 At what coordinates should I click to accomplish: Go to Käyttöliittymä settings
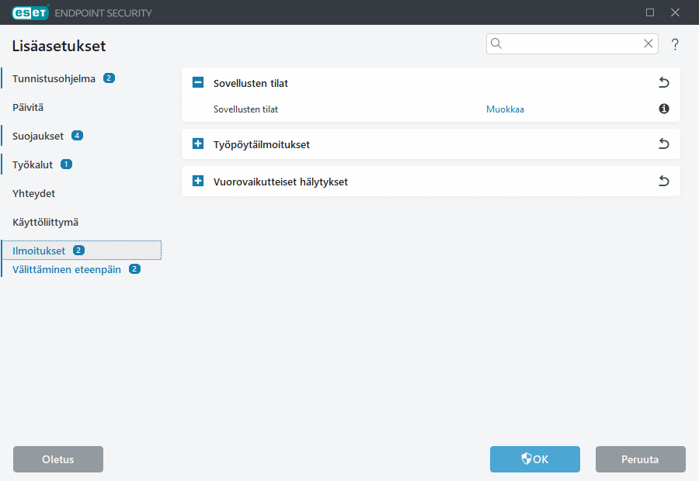(45, 222)
